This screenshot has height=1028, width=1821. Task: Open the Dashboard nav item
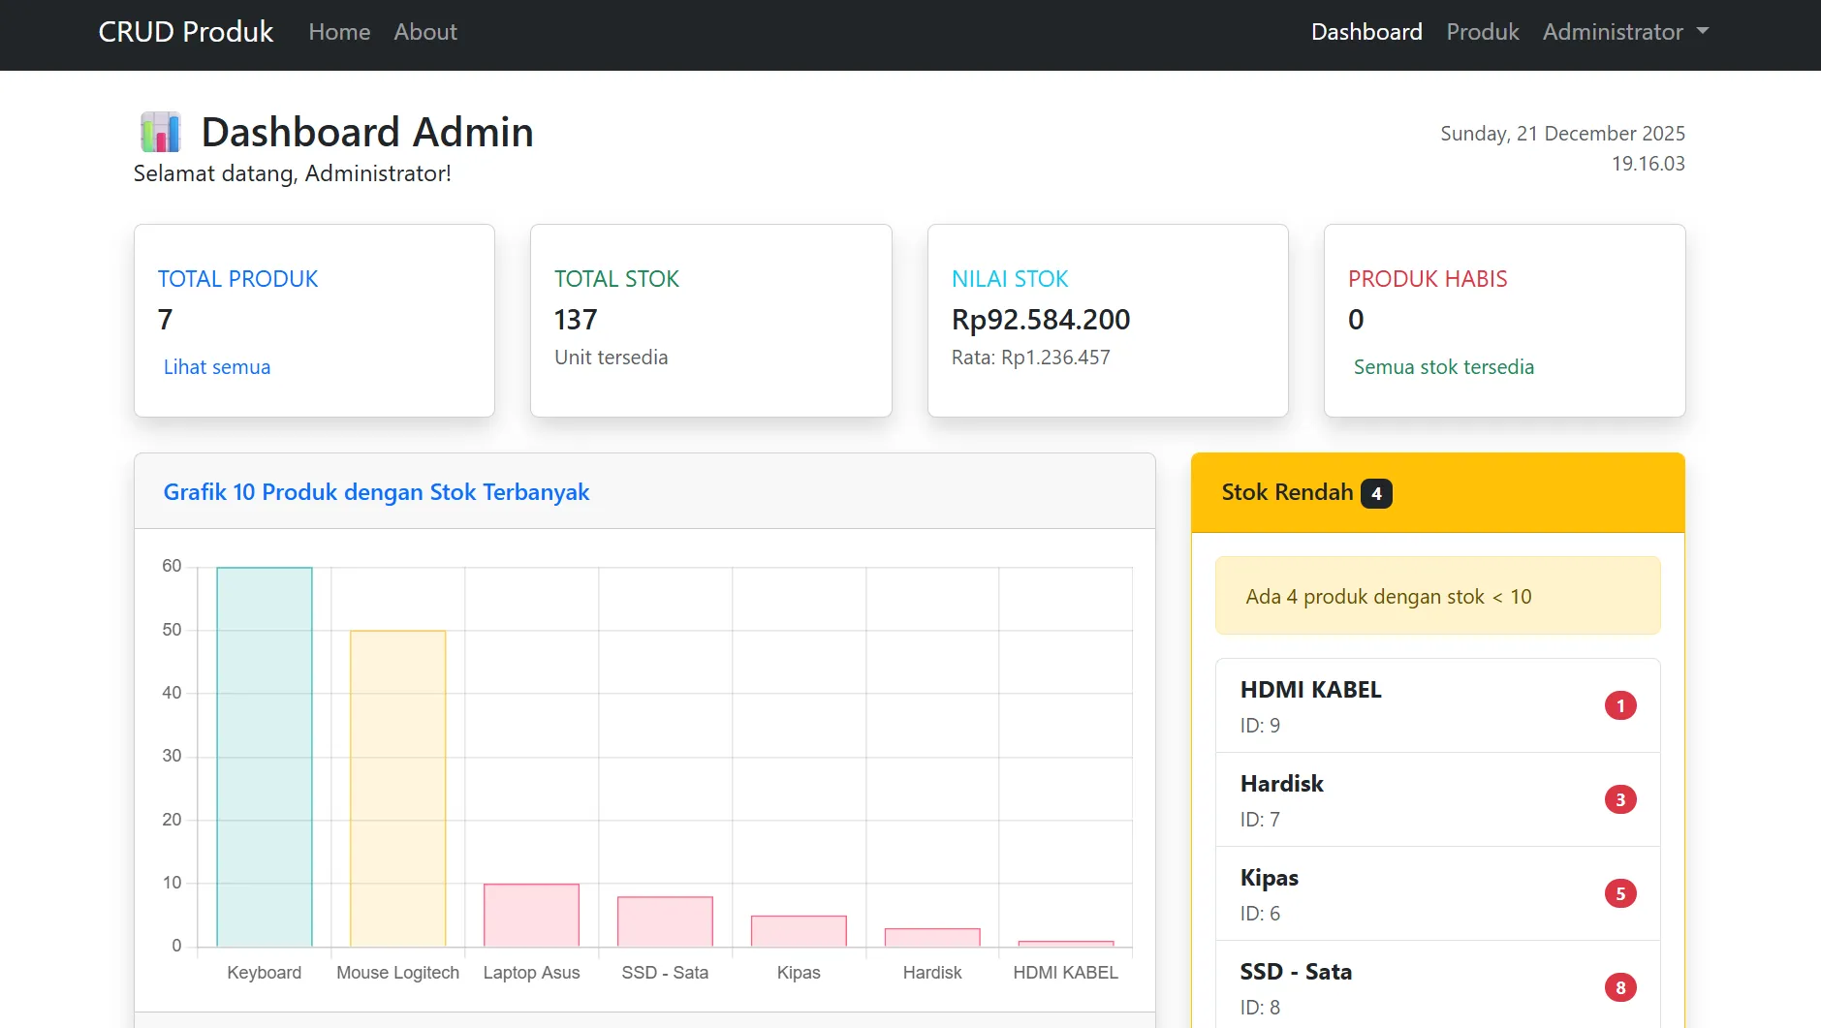[1366, 32]
